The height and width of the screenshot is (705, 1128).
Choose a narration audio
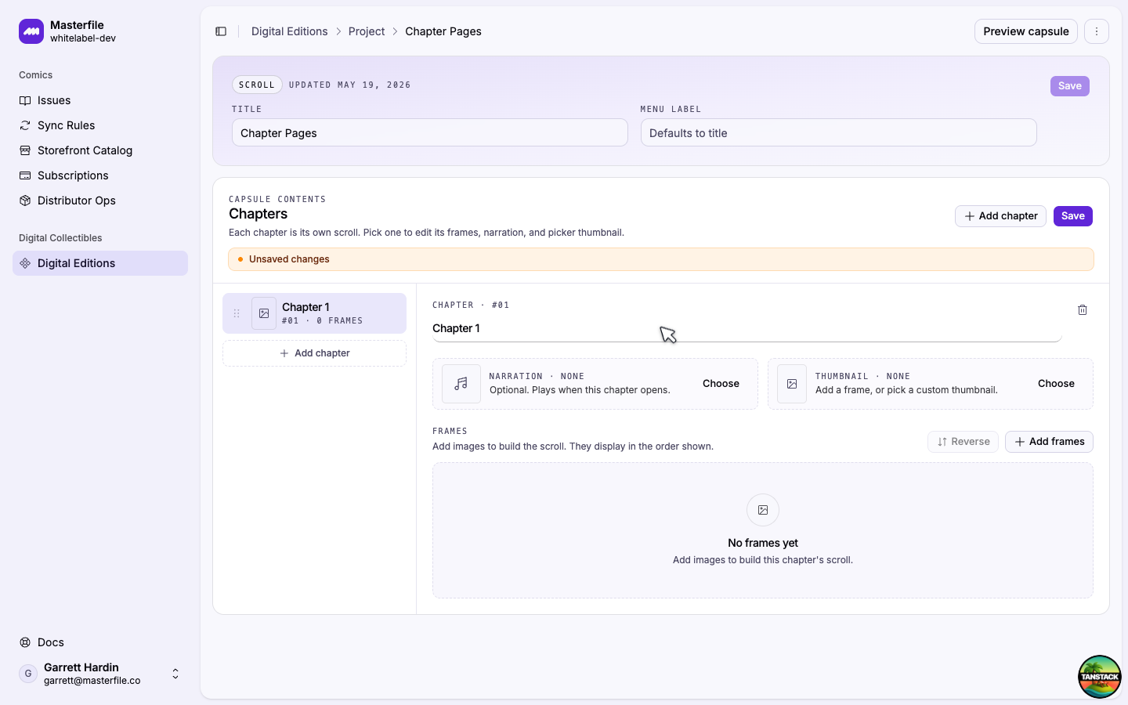[721, 384]
